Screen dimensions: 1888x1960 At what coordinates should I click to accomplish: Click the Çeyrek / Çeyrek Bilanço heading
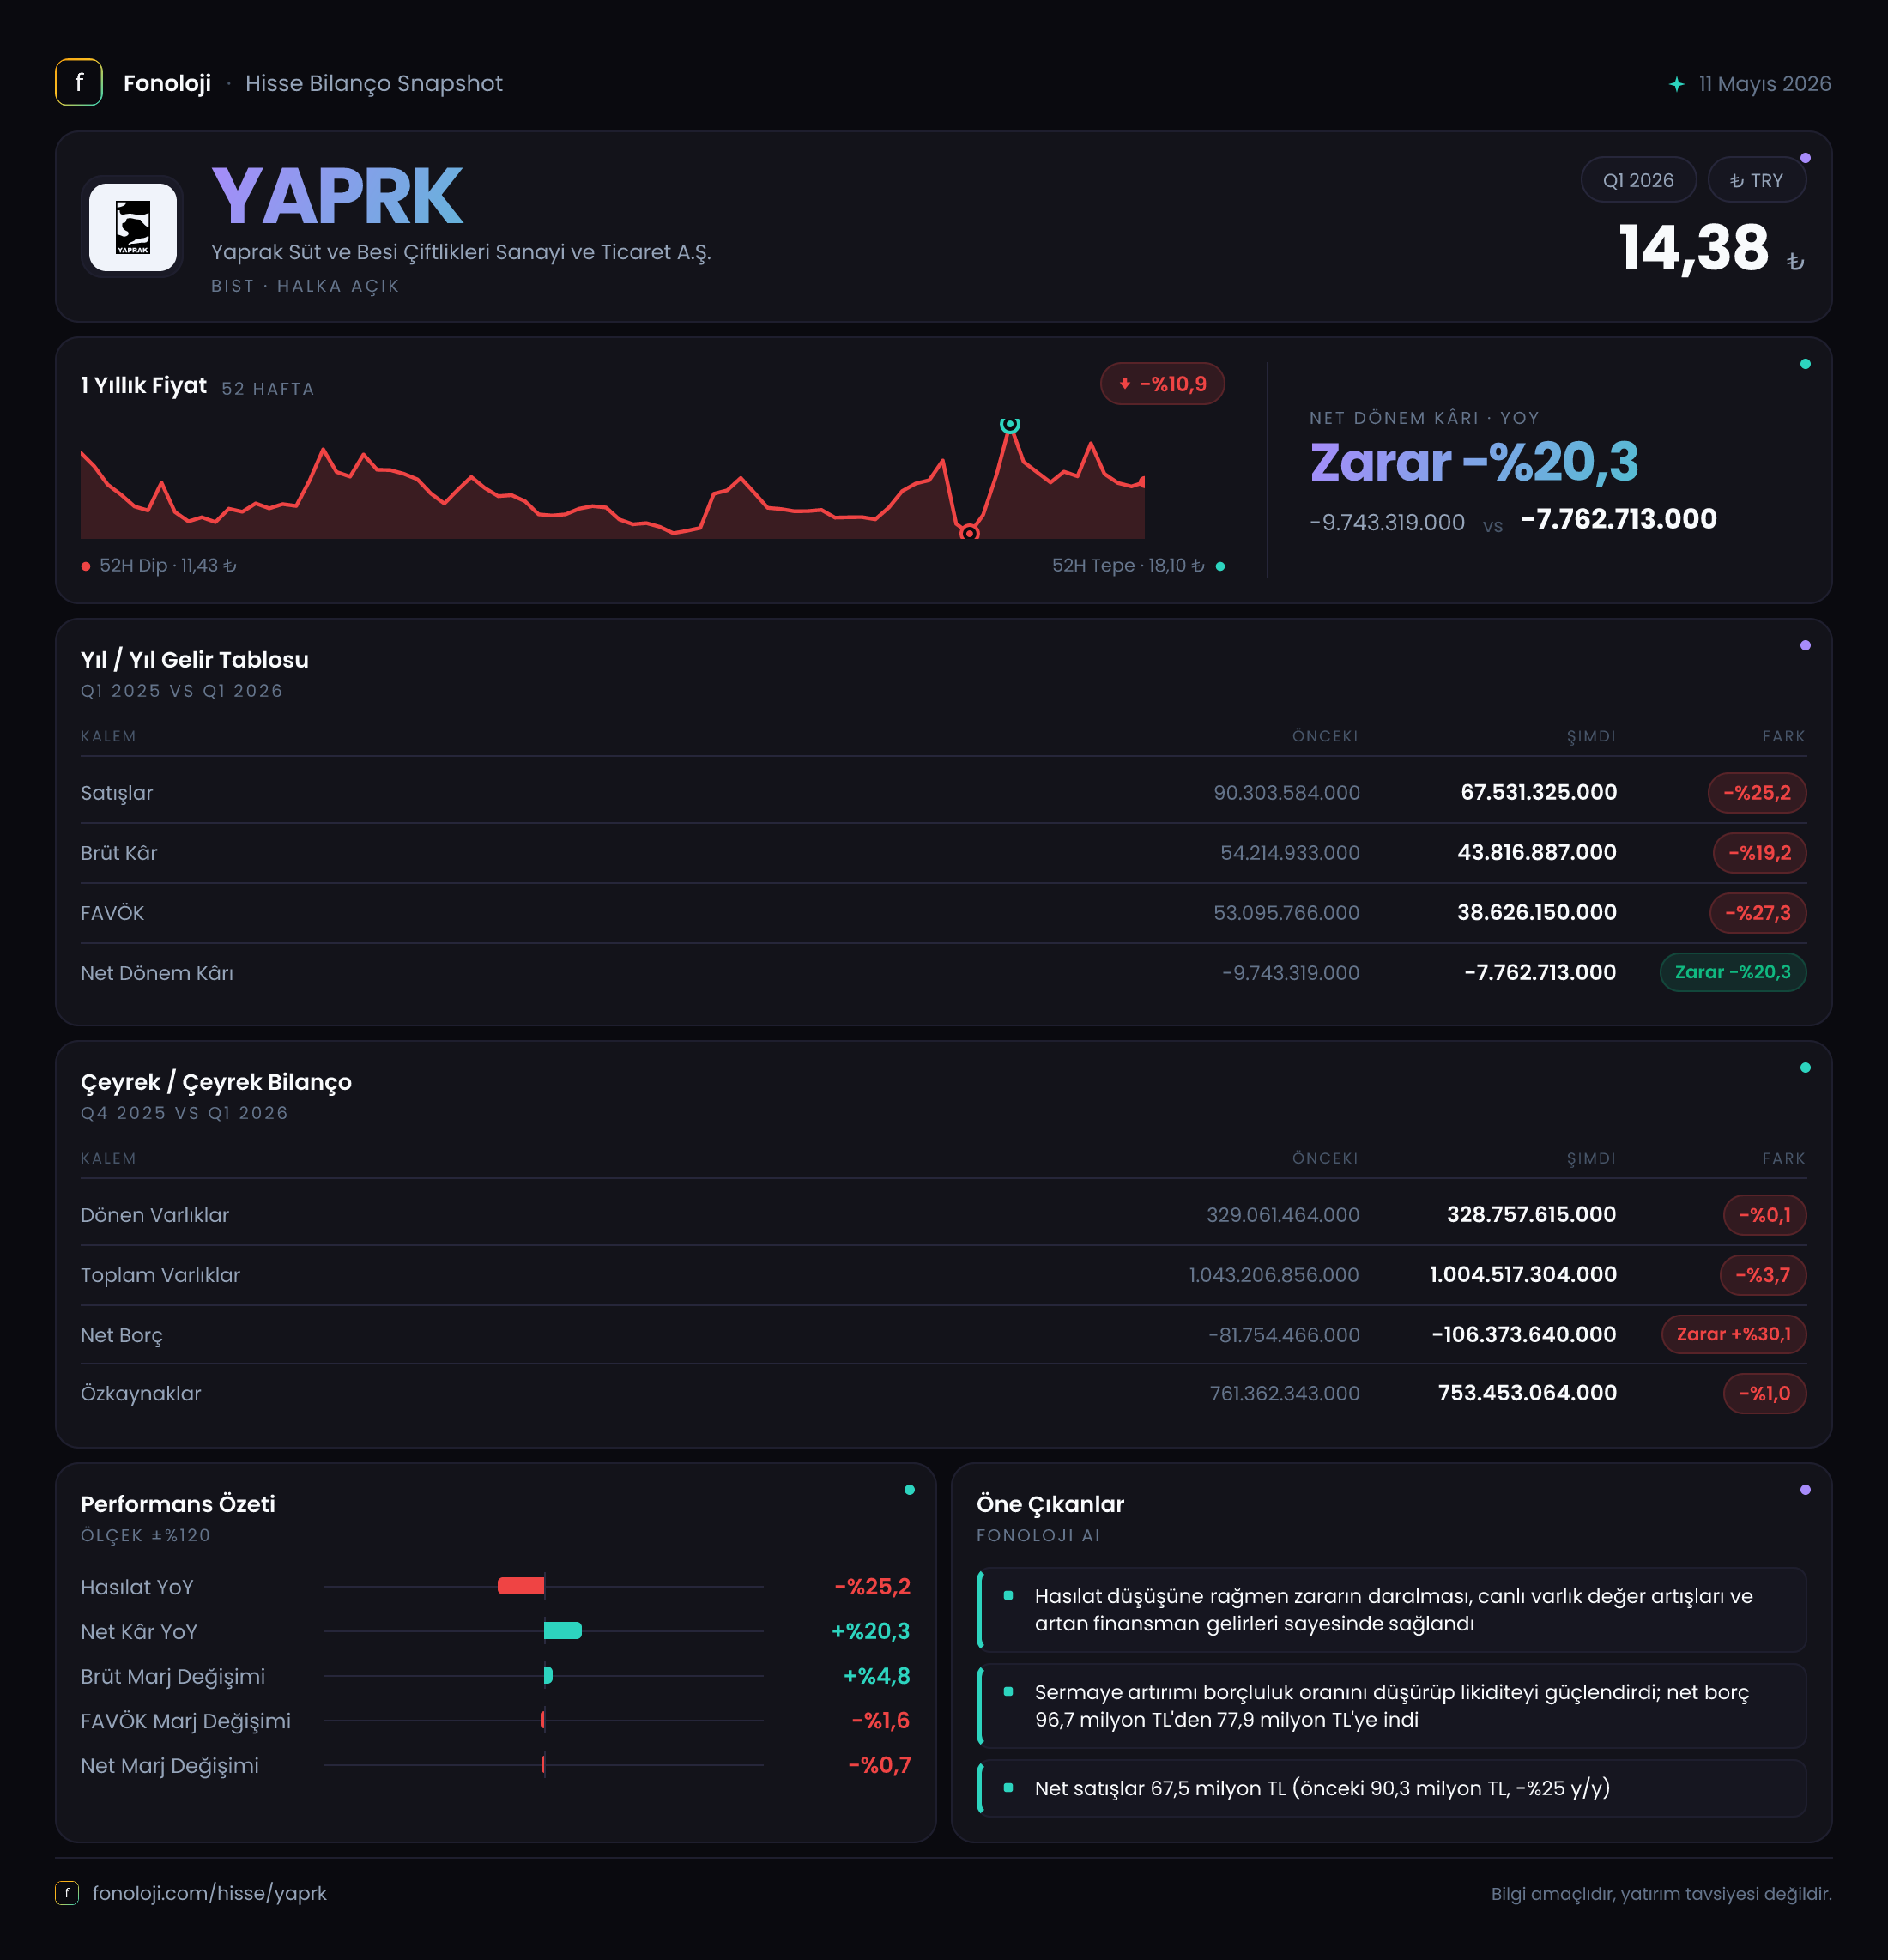[x=216, y=1082]
